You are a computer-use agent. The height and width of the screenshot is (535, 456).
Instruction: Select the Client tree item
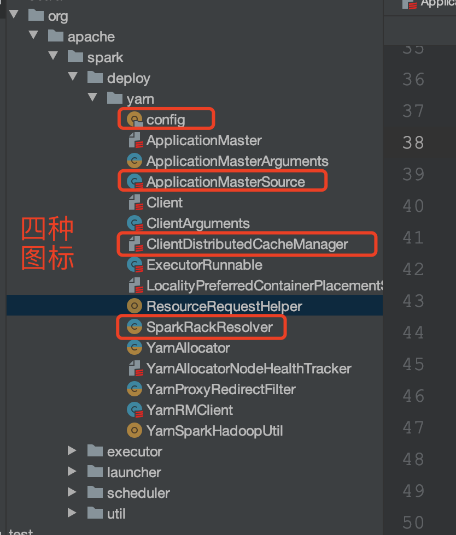156,202
